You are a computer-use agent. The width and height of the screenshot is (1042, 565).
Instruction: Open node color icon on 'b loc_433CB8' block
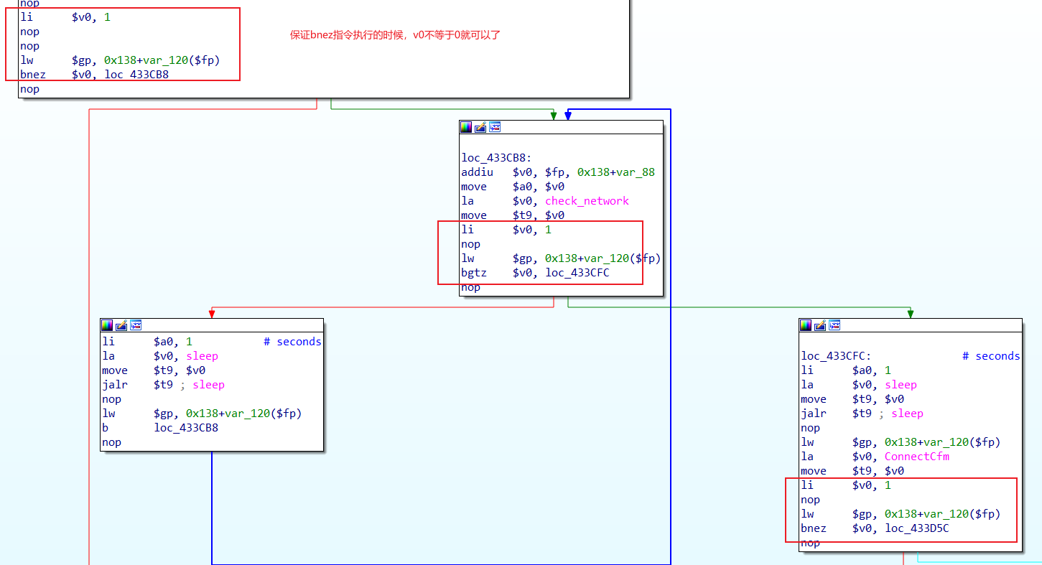(107, 325)
